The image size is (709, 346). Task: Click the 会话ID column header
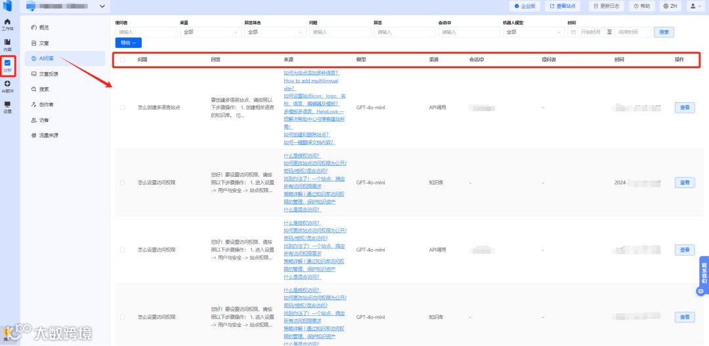click(477, 59)
